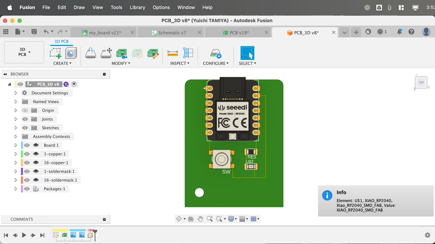Hide the 16-copper:1 layer
Screen dimensions: 435x244
tap(27, 162)
